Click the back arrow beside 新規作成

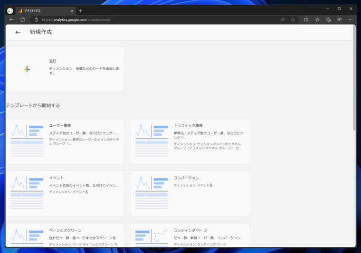[18, 32]
